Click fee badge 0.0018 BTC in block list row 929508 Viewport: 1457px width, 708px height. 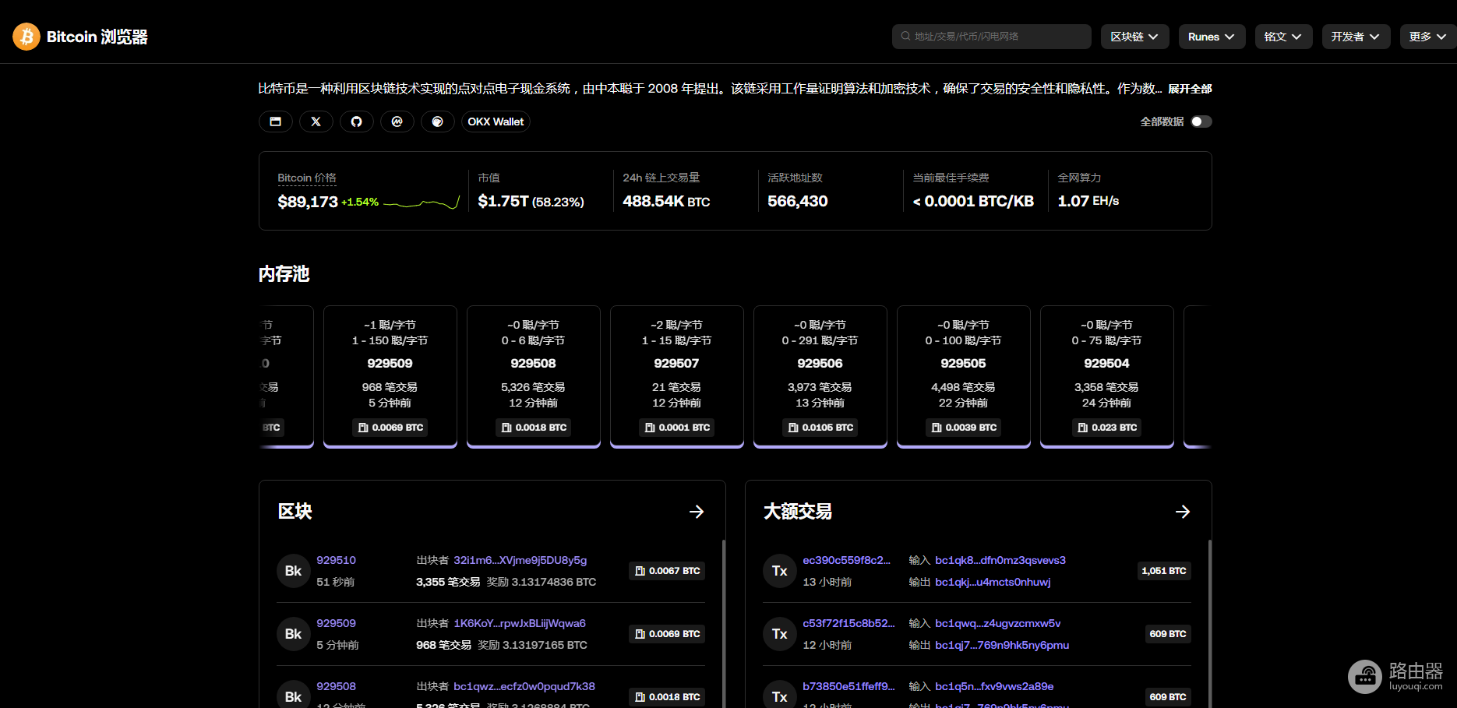click(x=667, y=697)
